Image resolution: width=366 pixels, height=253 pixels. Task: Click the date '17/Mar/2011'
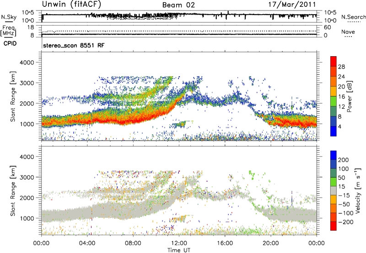pos(292,5)
